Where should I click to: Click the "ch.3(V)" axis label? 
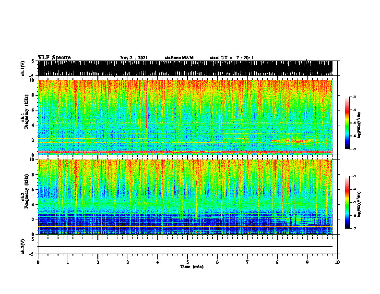[x=23, y=246]
